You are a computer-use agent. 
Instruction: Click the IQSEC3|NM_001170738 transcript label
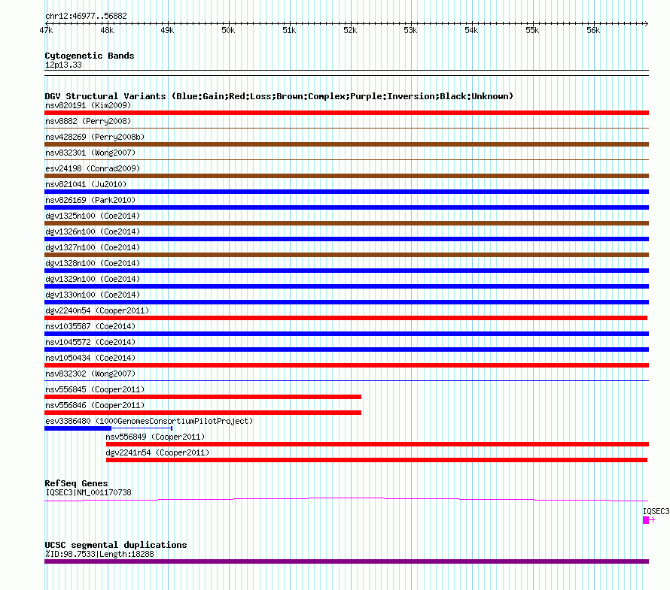[x=88, y=492]
